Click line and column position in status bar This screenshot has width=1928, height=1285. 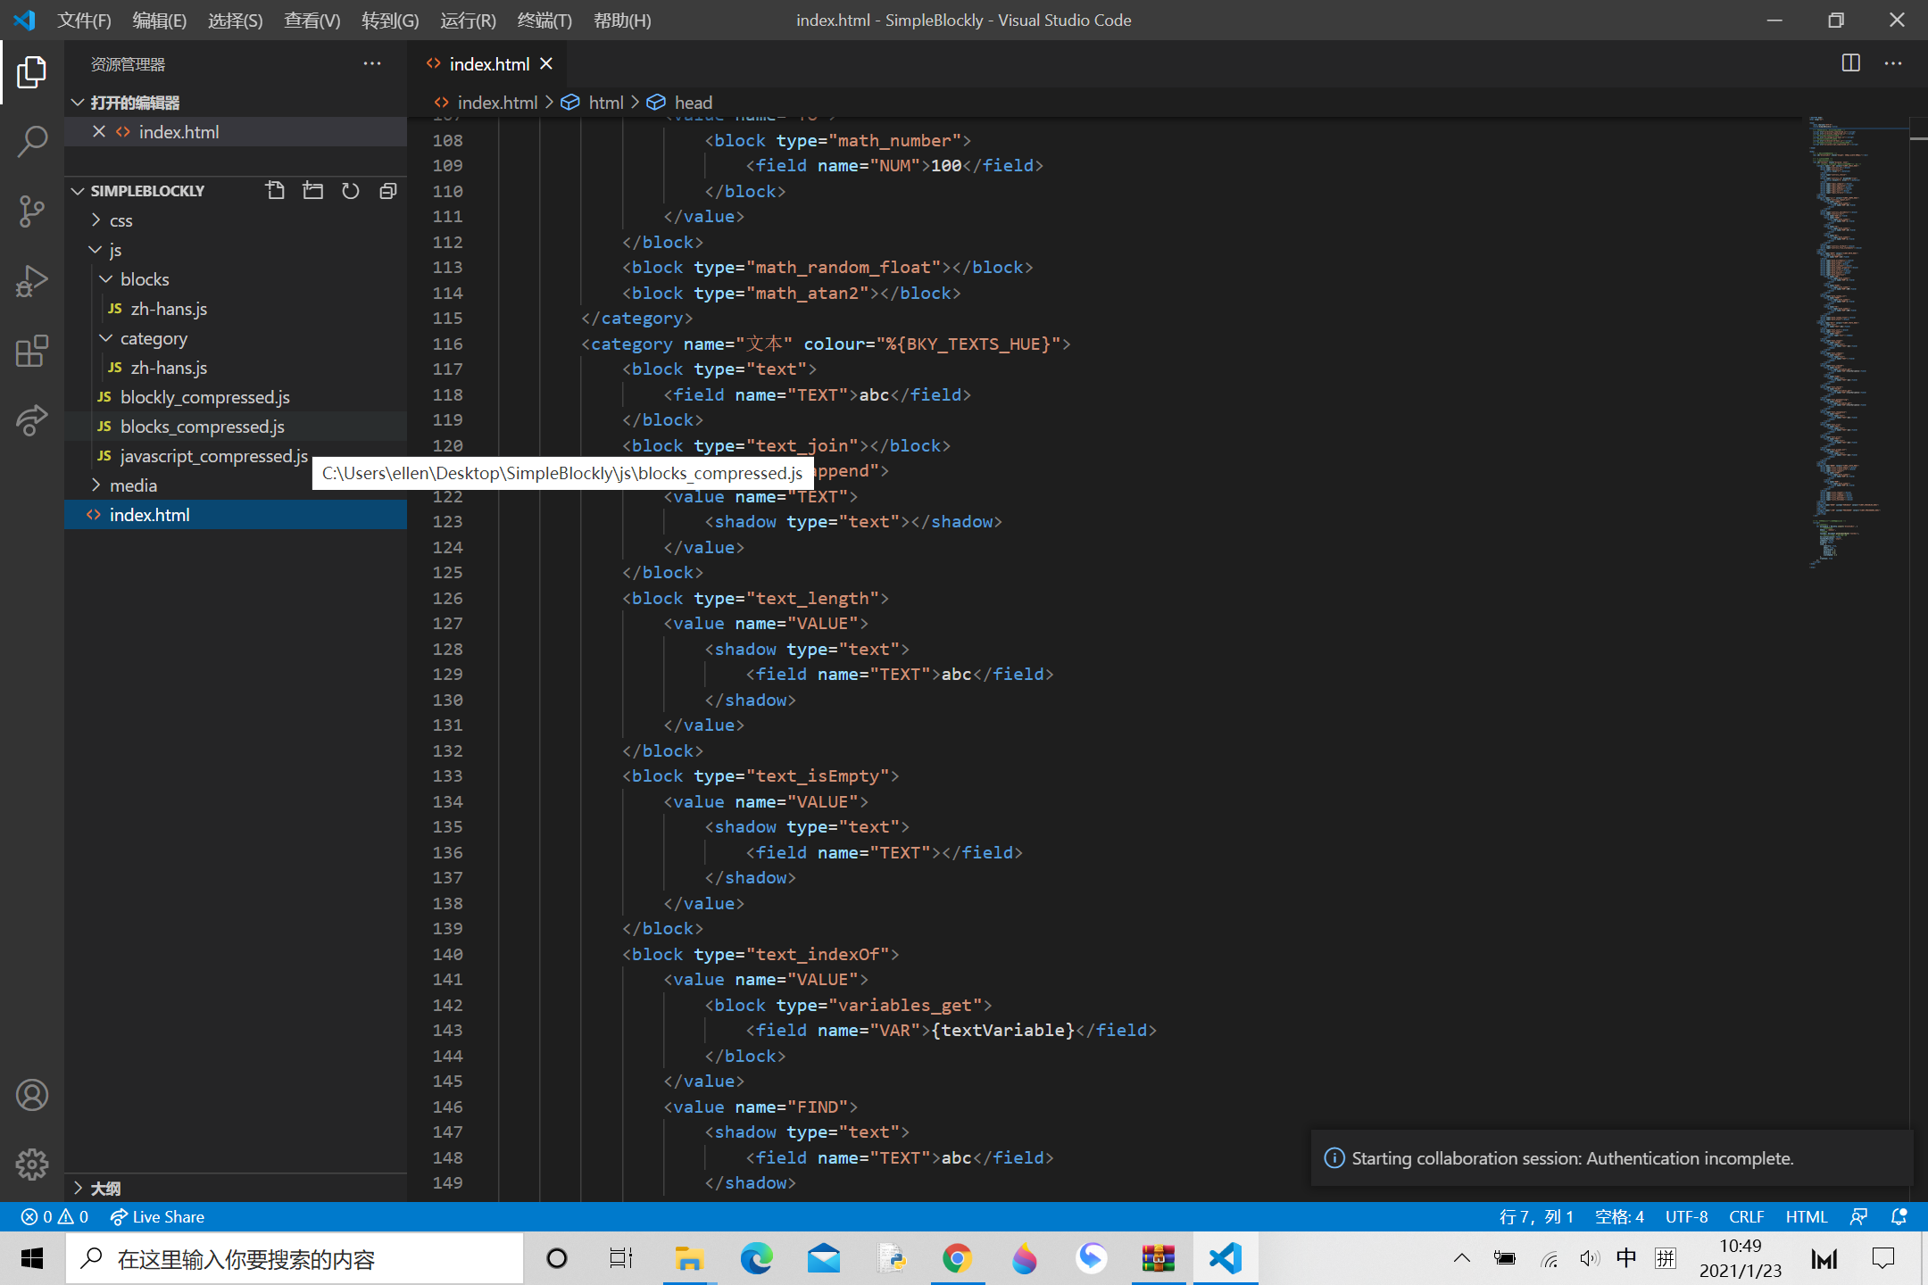coord(1535,1217)
